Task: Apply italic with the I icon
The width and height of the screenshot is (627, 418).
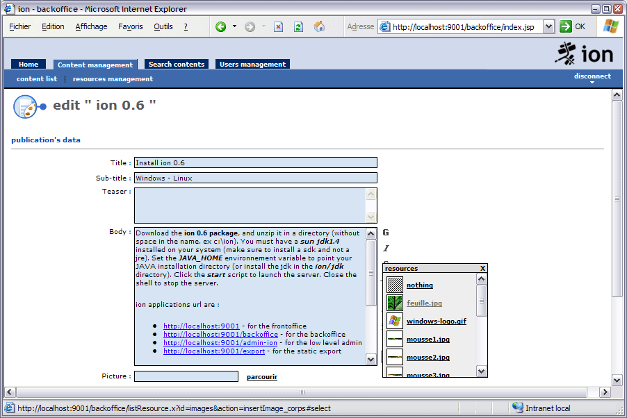Action: point(386,248)
